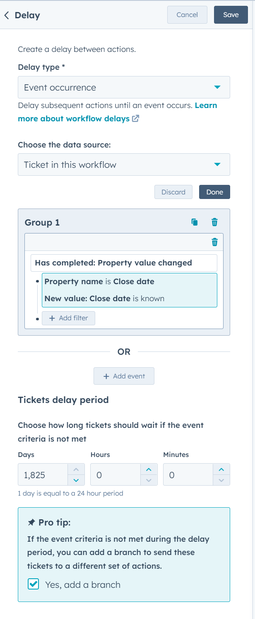Uncheck Yes, add a branch

(33, 584)
